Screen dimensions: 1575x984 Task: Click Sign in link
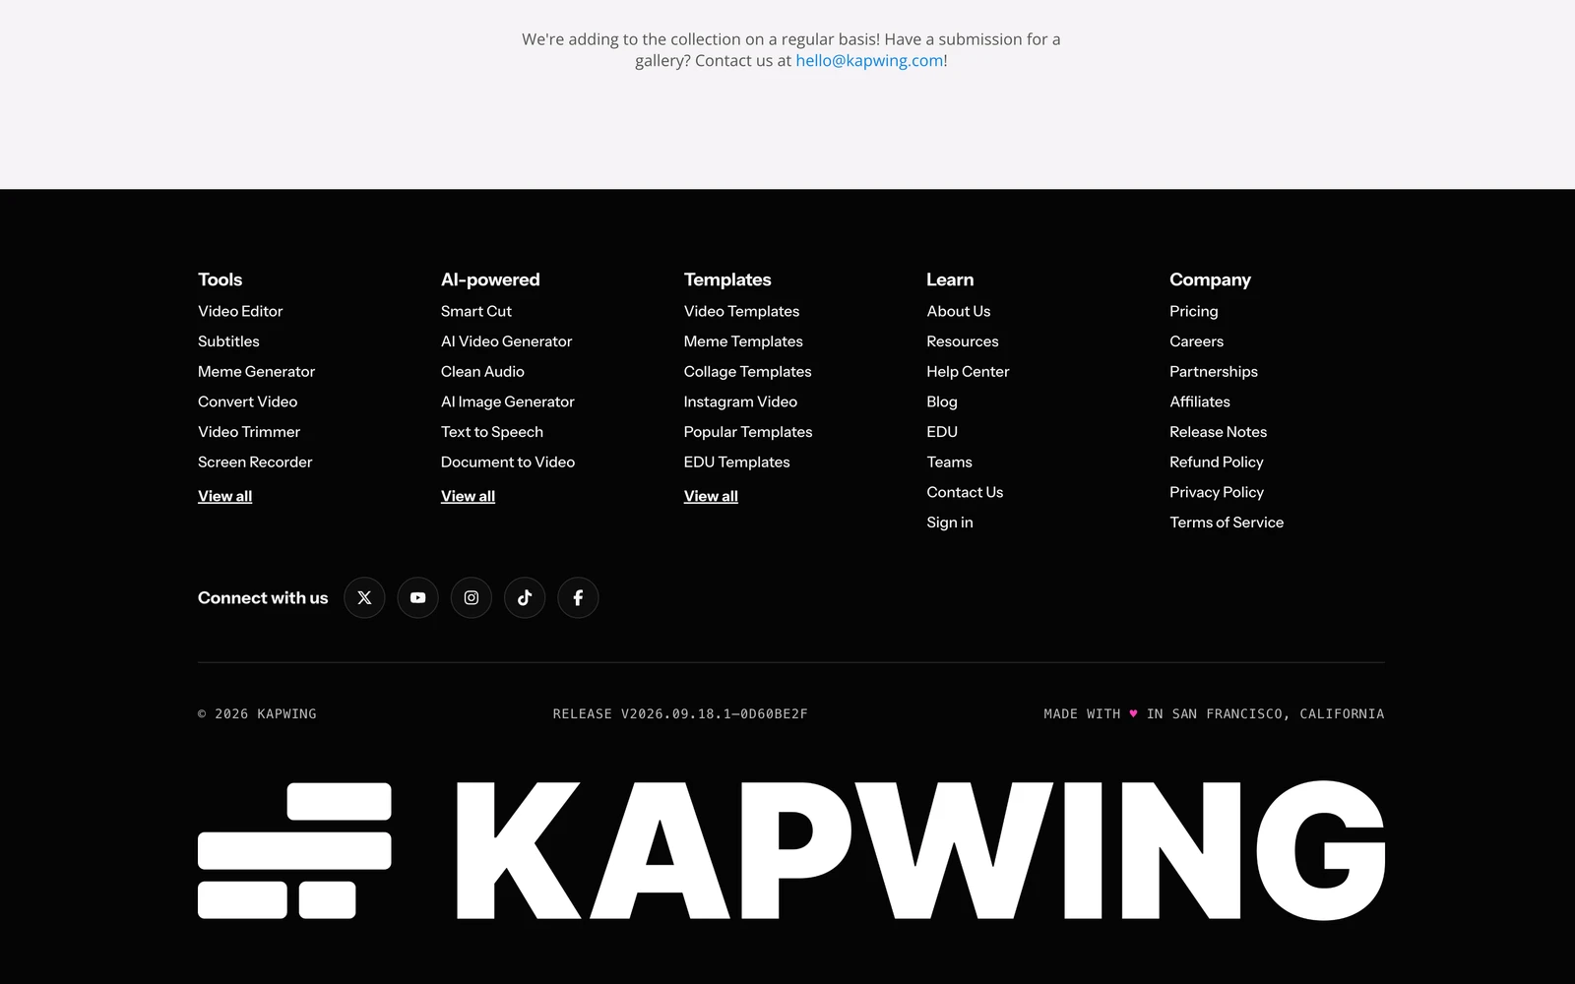(x=950, y=523)
